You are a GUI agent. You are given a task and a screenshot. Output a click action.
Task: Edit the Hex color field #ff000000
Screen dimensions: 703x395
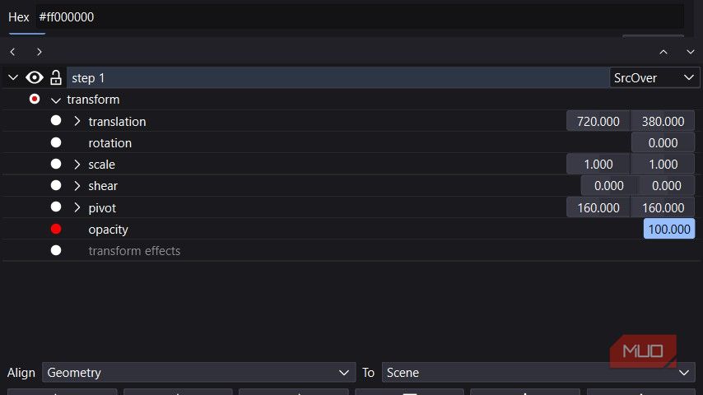click(x=360, y=17)
